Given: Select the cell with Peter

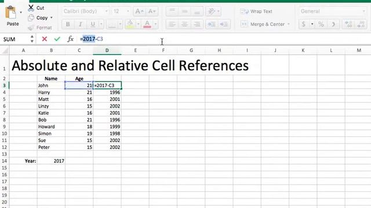Looking at the screenshot, I should 51,147.
